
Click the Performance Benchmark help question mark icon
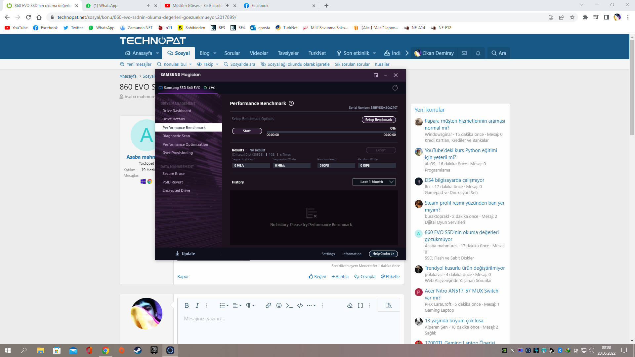pos(291,103)
